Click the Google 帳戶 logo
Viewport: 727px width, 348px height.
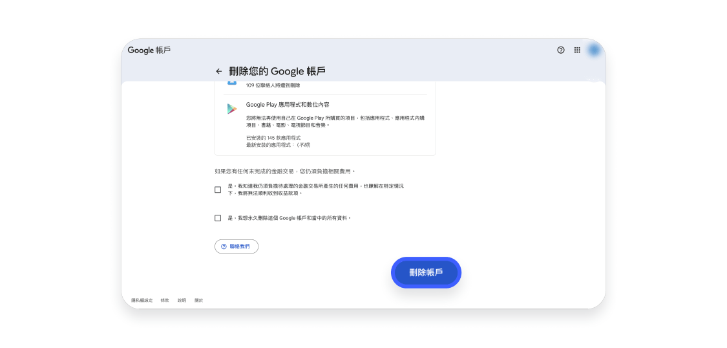149,50
